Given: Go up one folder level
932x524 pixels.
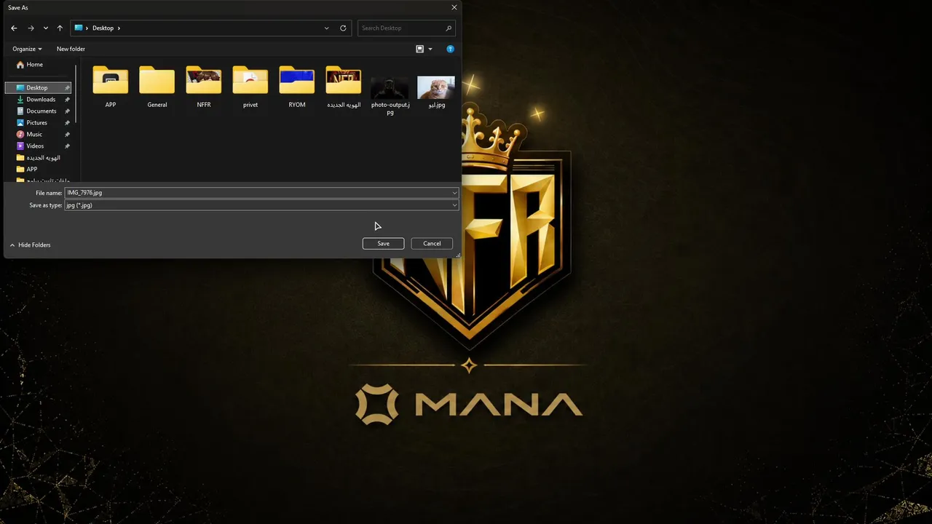Looking at the screenshot, I should click(x=60, y=28).
